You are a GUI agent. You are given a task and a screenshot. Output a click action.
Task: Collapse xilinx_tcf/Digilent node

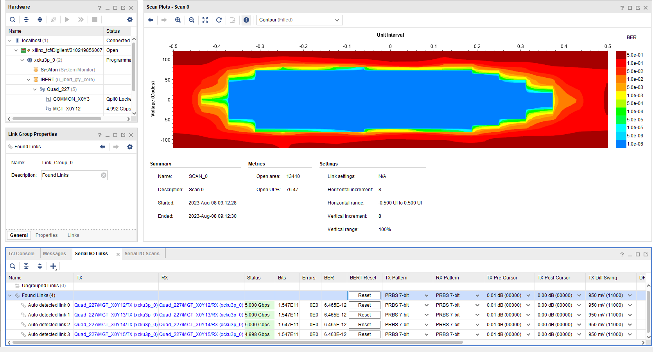click(x=16, y=50)
